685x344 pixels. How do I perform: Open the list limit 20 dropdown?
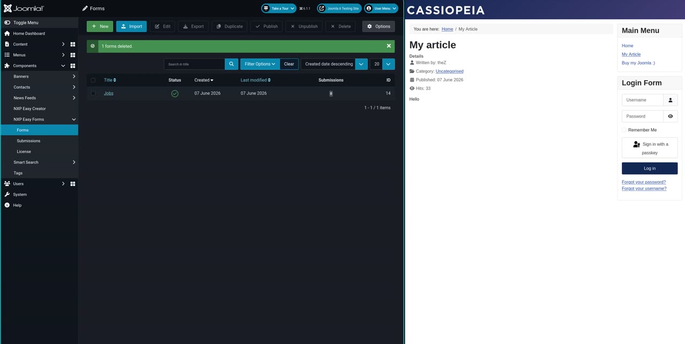point(382,64)
